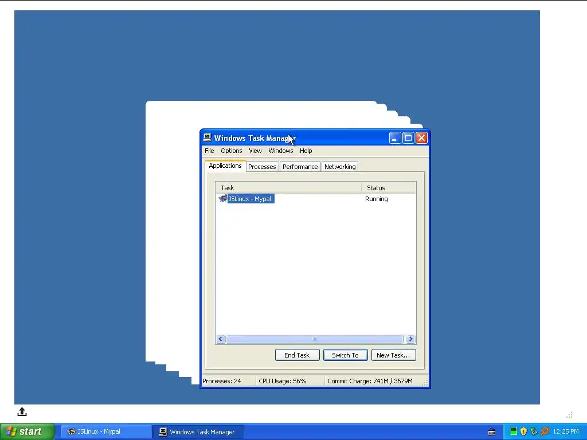
Task: Open the yellow security shield tray icon
Action: (524, 431)
